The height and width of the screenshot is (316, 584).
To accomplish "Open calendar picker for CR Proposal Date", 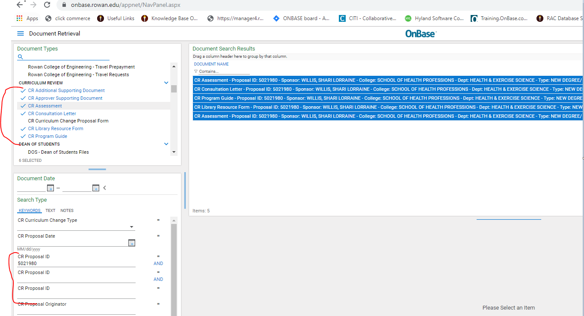I will click(132, 243).
